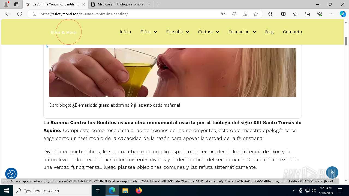Open the Windows Start menu

(7, 191)
